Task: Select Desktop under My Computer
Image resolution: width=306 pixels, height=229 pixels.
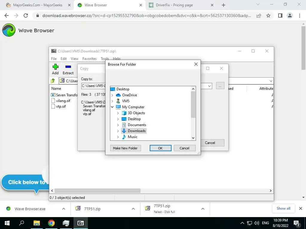Action: coord(134,119)
